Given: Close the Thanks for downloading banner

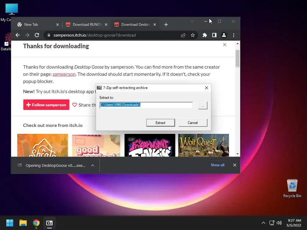Looking at the screenshot, I should (x=225, y=45).
